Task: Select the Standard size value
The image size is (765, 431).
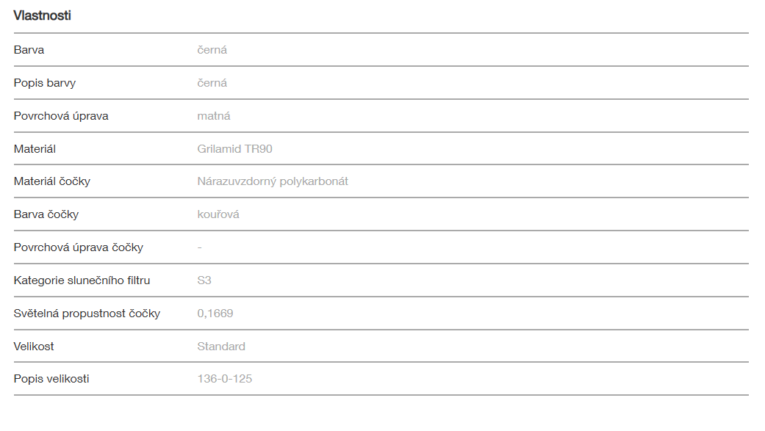Action: (221, 347)
